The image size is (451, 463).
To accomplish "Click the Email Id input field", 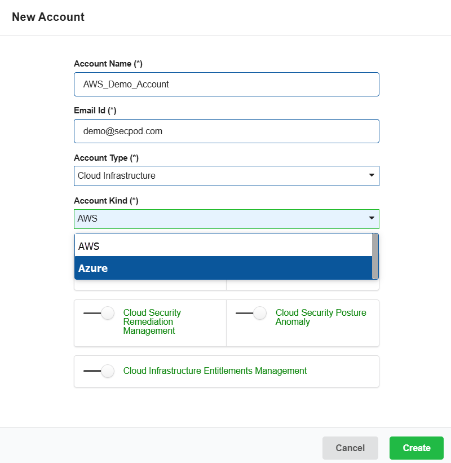I will pos(227,131).
